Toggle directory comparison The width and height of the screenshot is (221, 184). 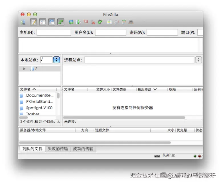(117, 22)
